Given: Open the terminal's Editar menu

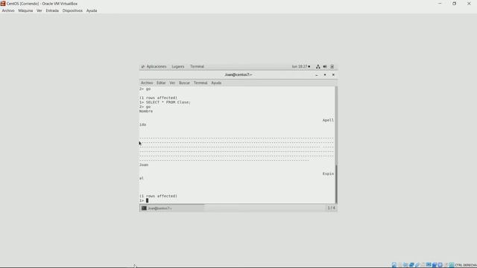Looking at the screenshot, I should (161, 83).
